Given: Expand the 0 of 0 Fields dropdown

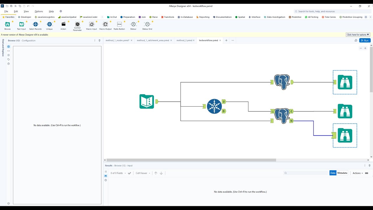Looking at the screenshot, I should (118, 173).
